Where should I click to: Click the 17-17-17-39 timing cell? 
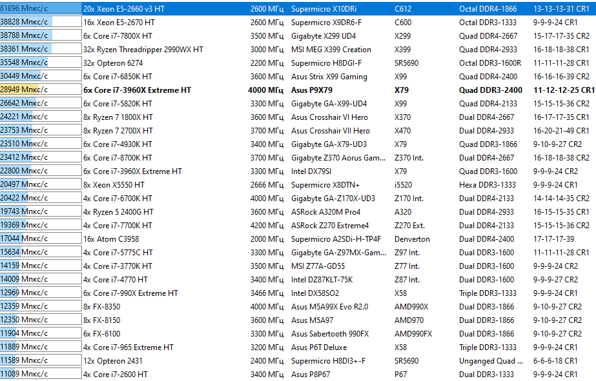pyautogui.click(x=554, y=239)
